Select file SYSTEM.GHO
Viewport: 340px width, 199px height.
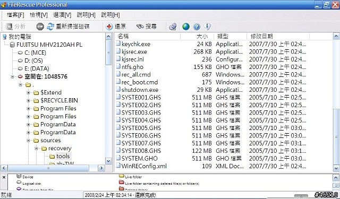139,159
